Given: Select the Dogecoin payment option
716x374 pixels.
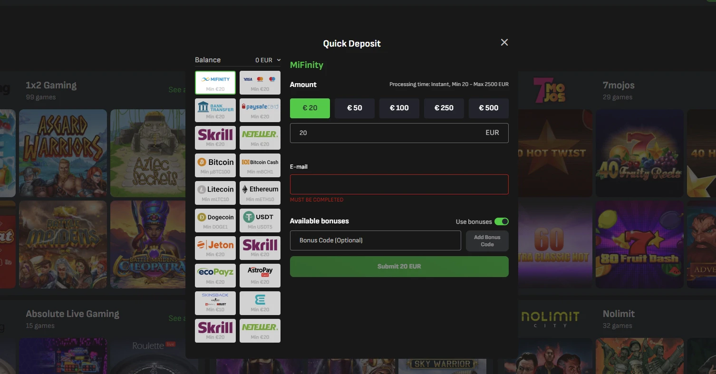Looking at the screenshot, I should click(215, 221).
